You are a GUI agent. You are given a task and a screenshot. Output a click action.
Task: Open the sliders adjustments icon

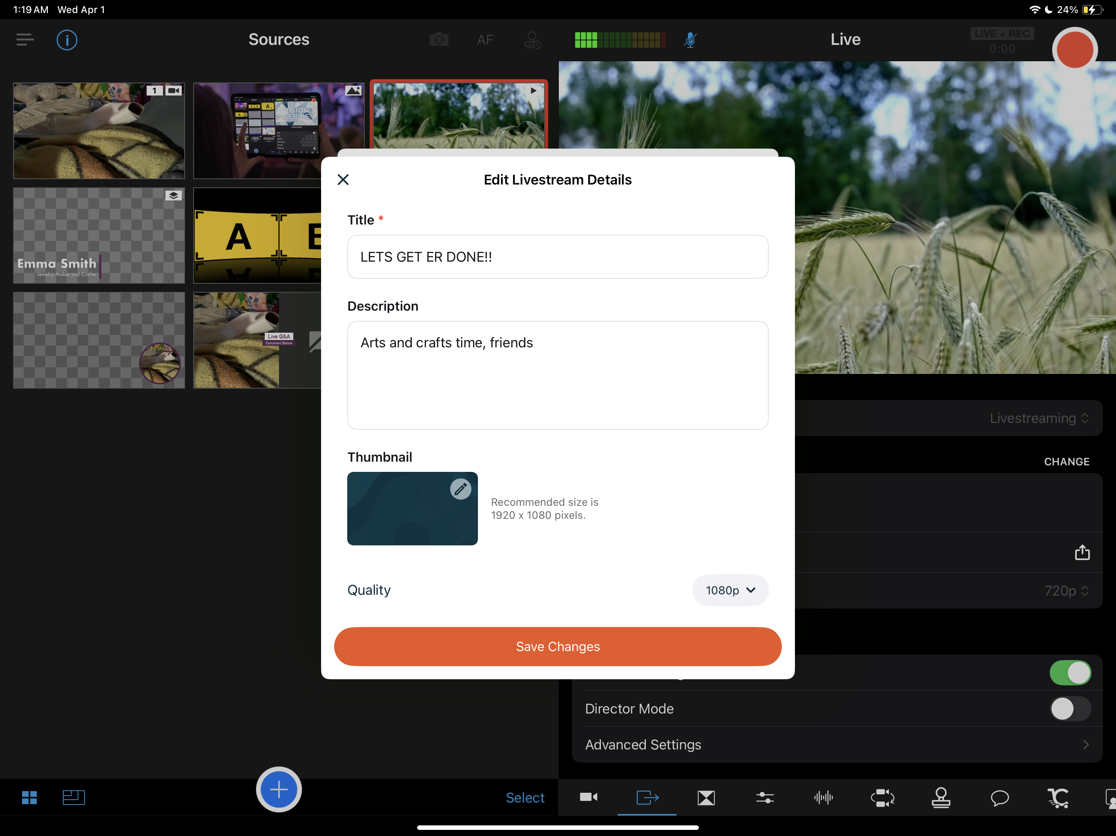point(765,797)
